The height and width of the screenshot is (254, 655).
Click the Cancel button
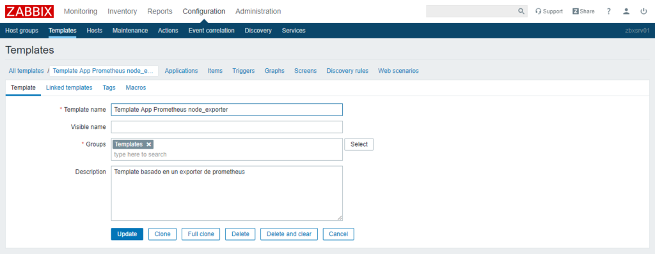(x=338, y=234)
